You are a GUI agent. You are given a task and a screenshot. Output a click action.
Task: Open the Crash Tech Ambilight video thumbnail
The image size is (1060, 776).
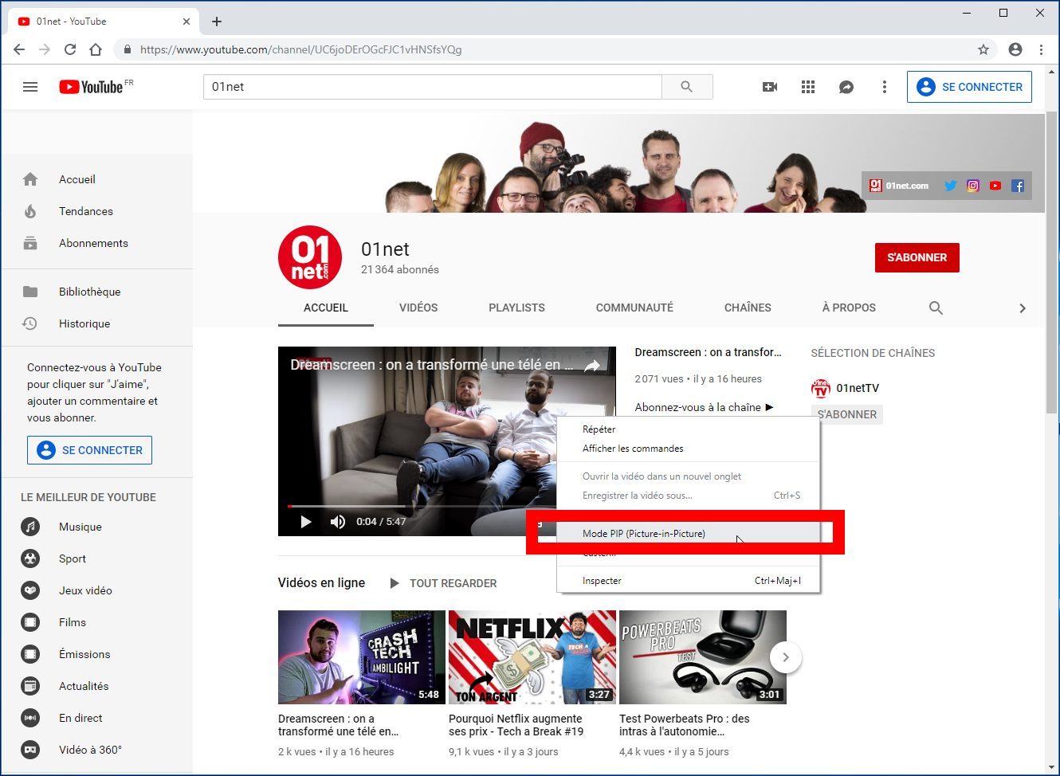pyautogui.click(x=362, y=657)
